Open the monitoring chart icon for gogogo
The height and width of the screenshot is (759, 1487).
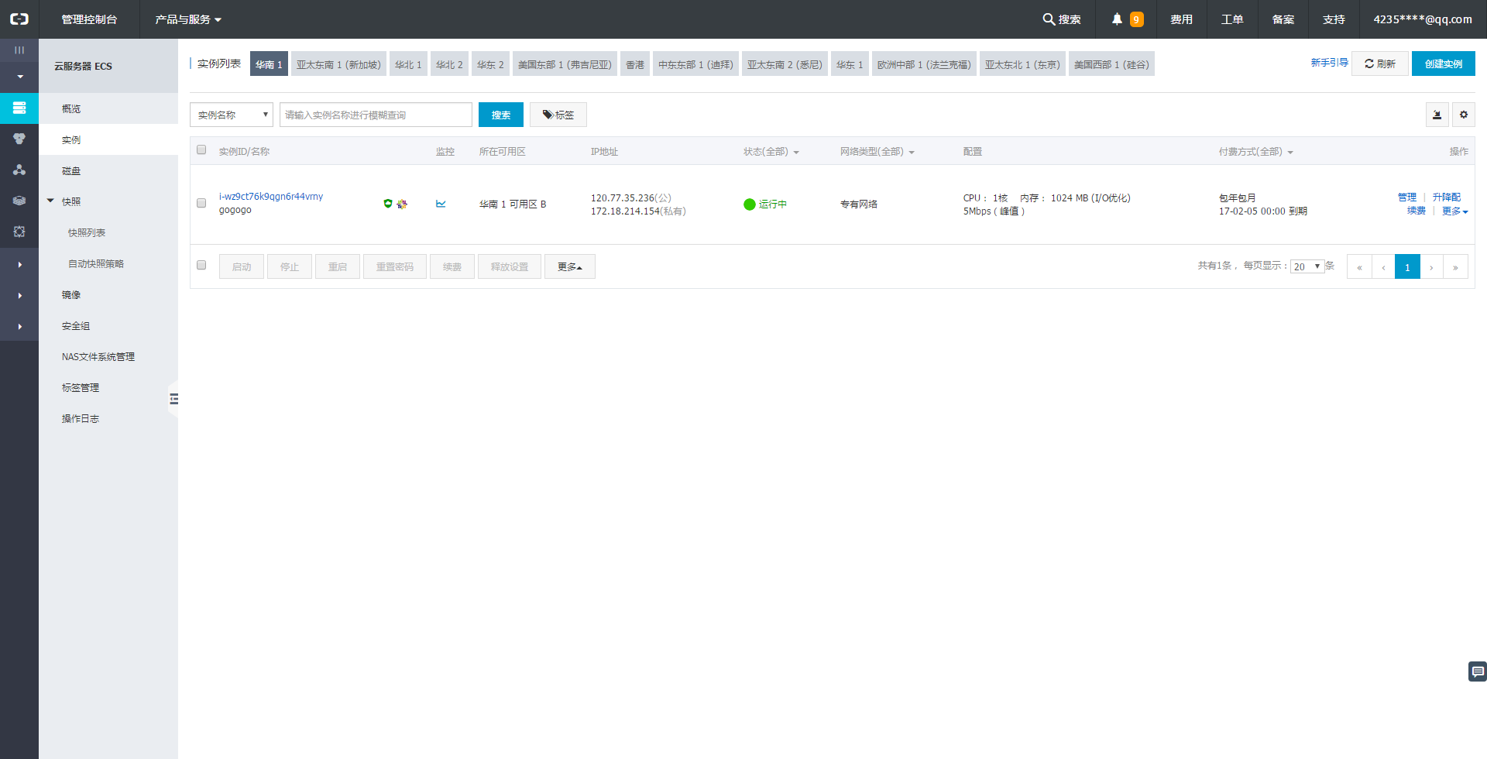pos(441,204)
